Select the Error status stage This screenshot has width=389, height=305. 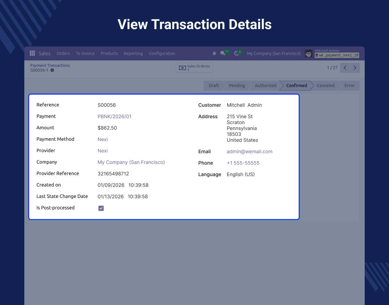(x=349, y=86)
